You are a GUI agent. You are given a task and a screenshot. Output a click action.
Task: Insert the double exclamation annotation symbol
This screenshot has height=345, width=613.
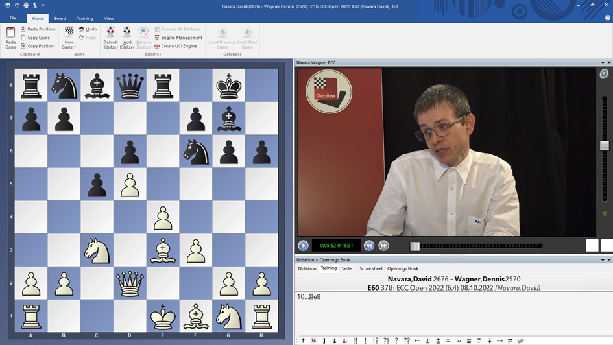(355, 340)
